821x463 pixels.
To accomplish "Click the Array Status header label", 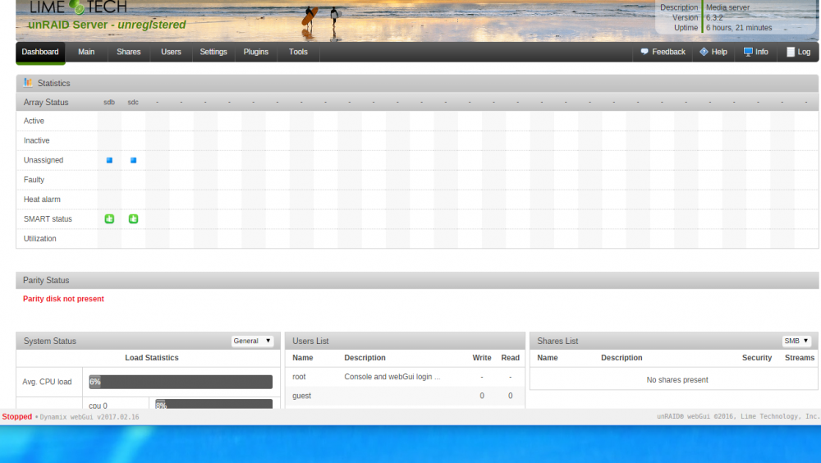I will (x=45, y=102).
